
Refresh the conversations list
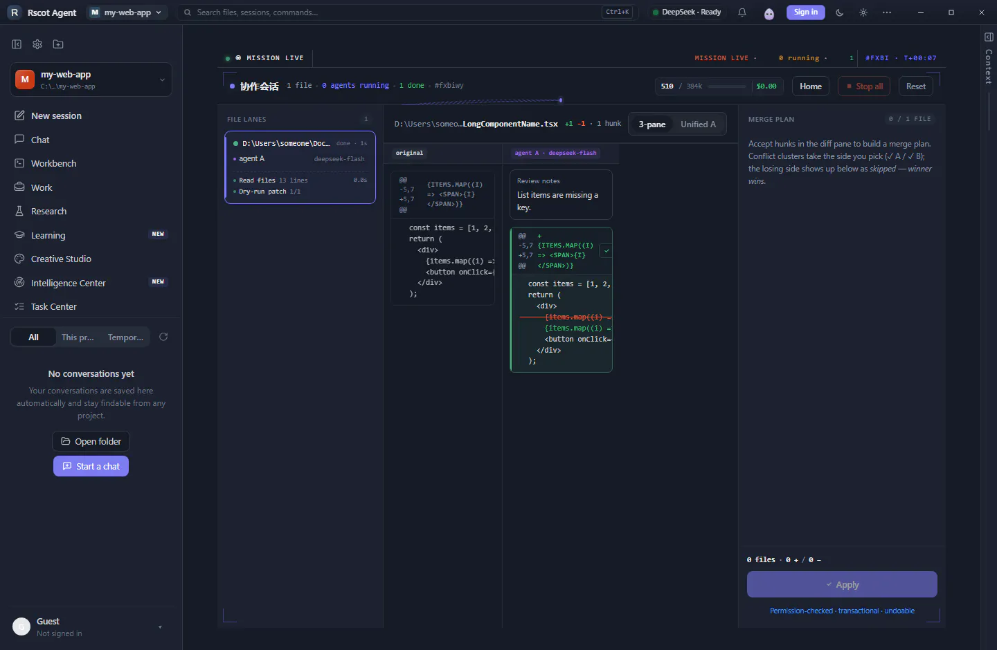(x=163, y=337)
